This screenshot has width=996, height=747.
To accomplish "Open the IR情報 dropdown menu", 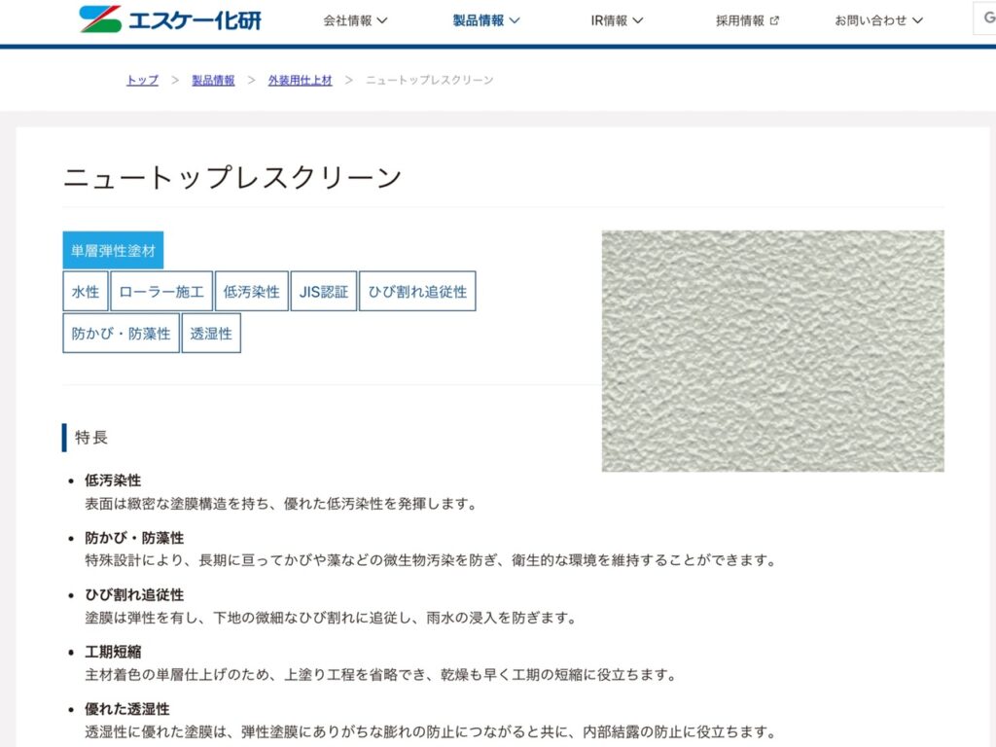I will click(x=617, y=20).
